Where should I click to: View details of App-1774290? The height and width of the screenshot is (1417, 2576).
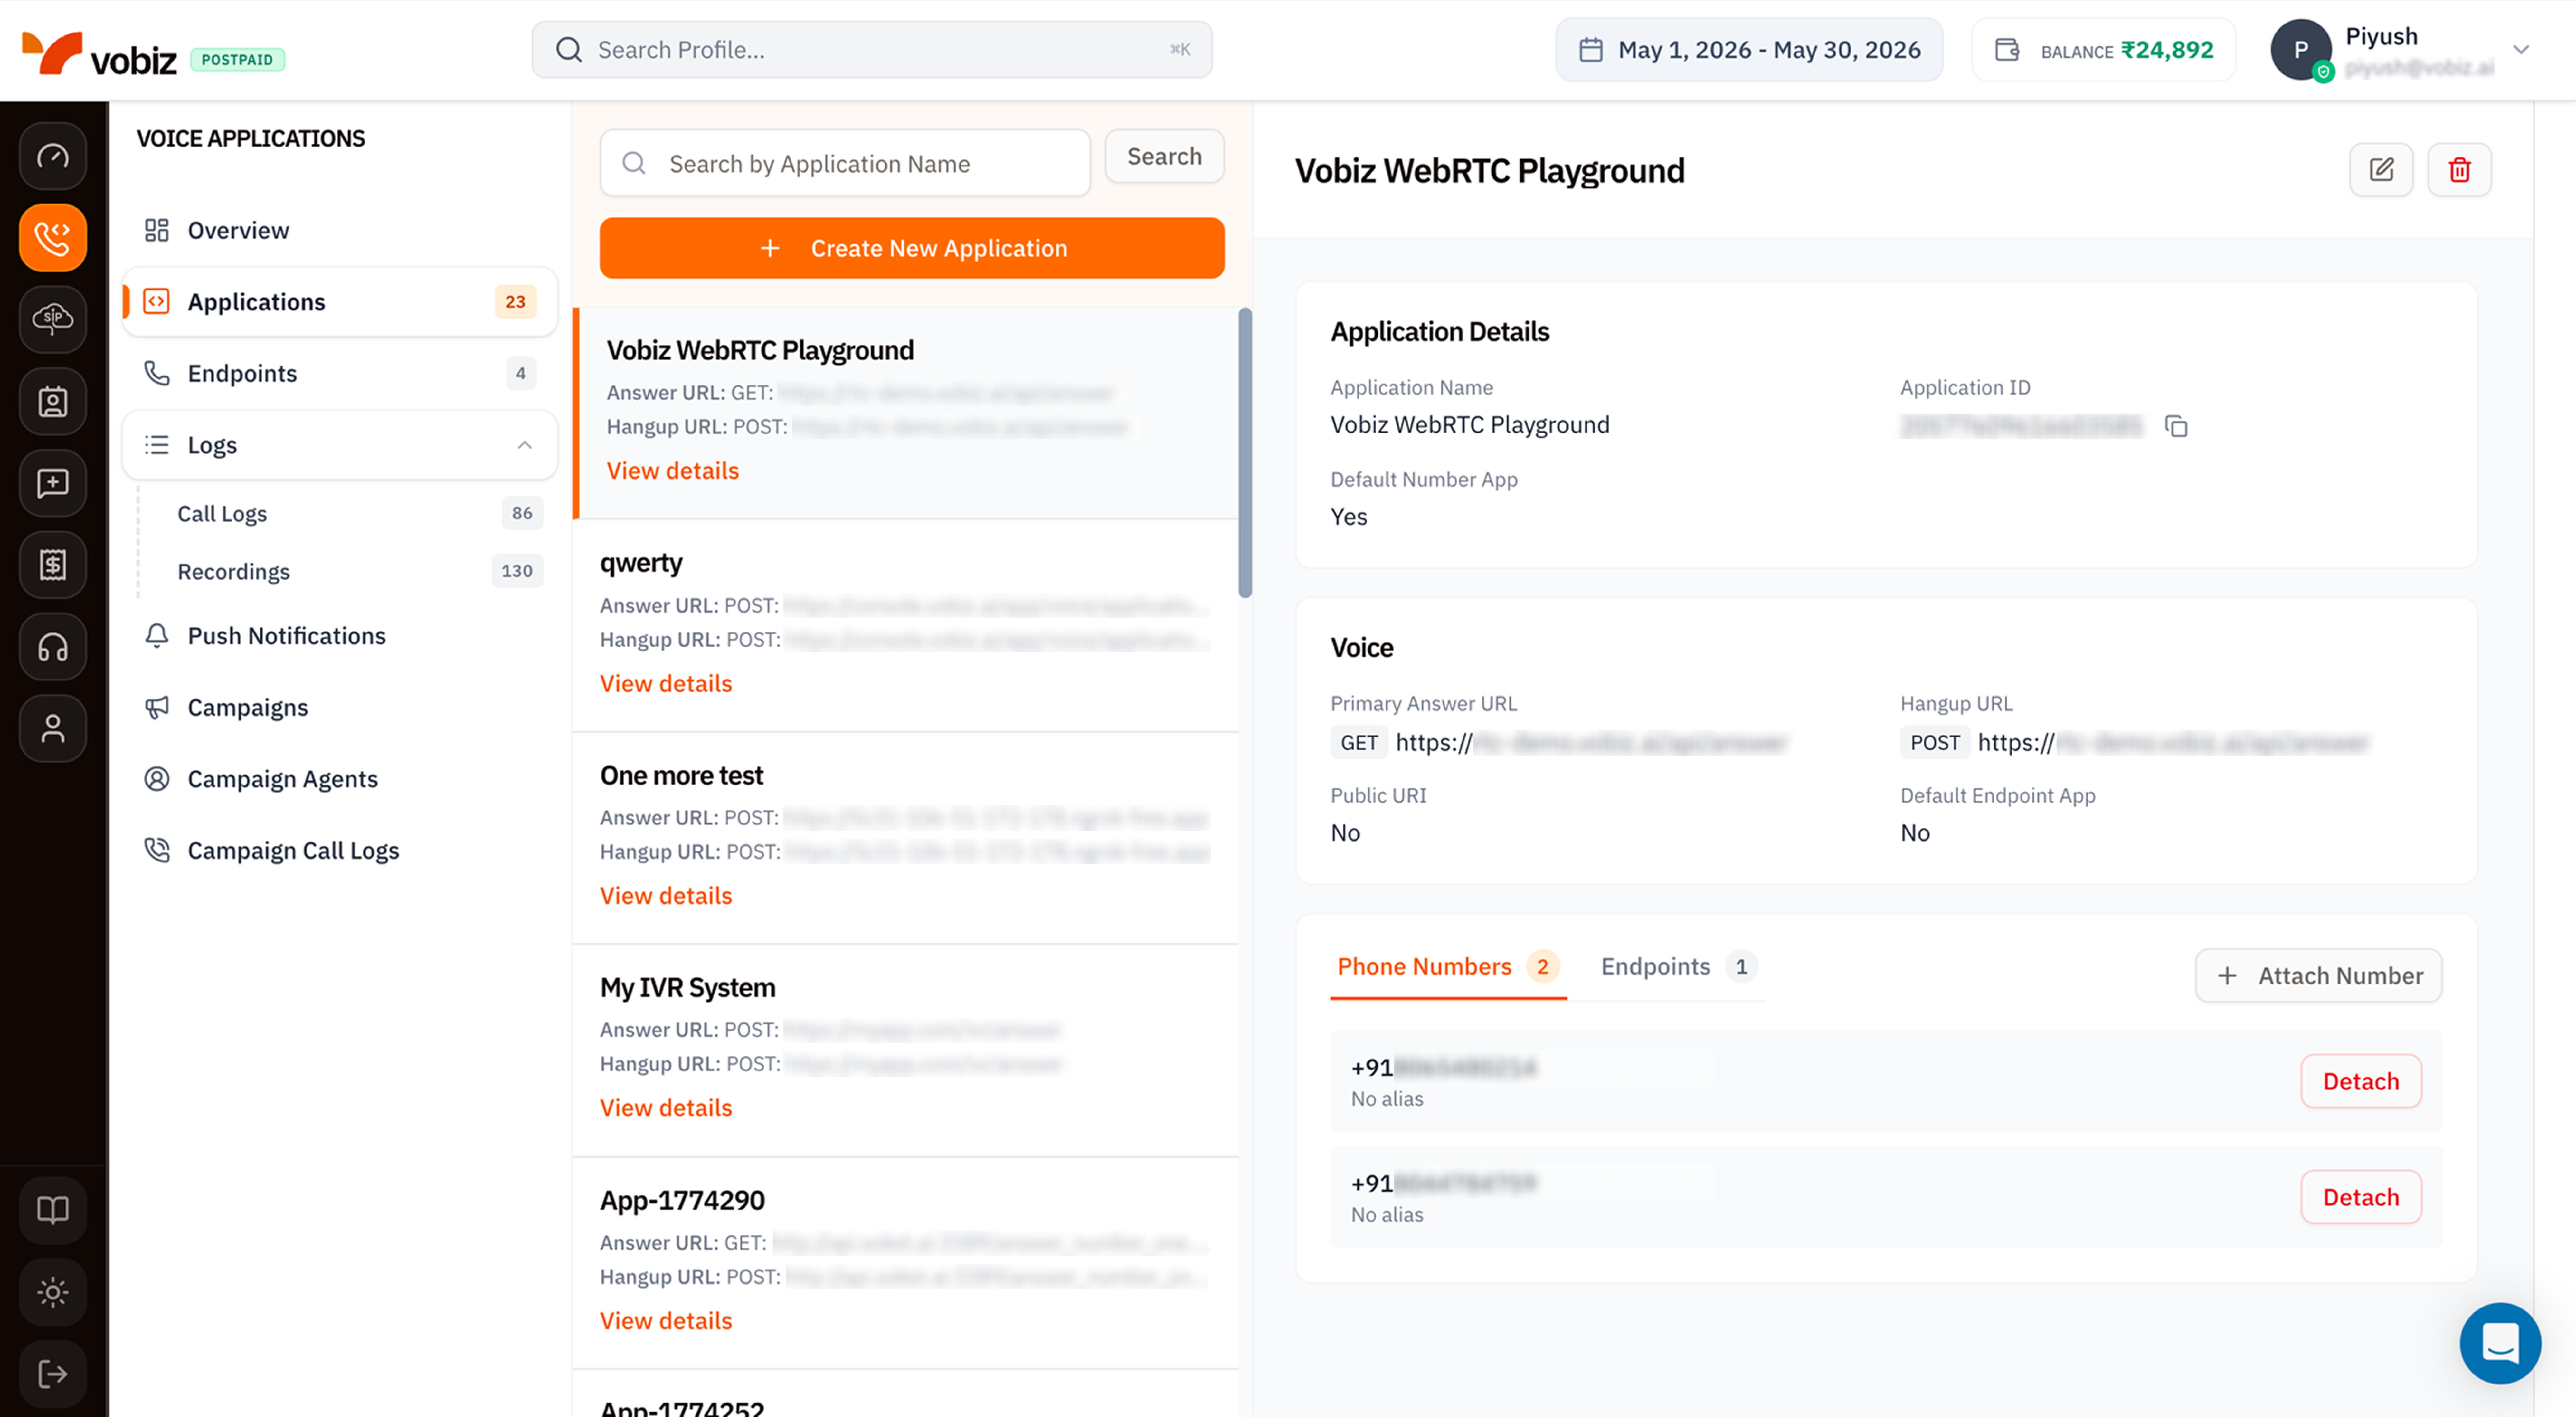[x=666, y=1321]
